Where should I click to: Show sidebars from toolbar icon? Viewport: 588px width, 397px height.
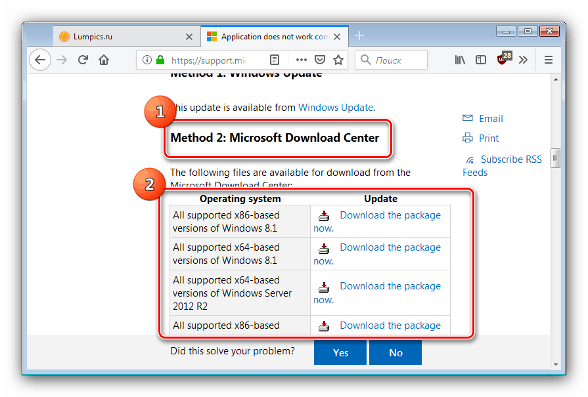click(481, 60)
